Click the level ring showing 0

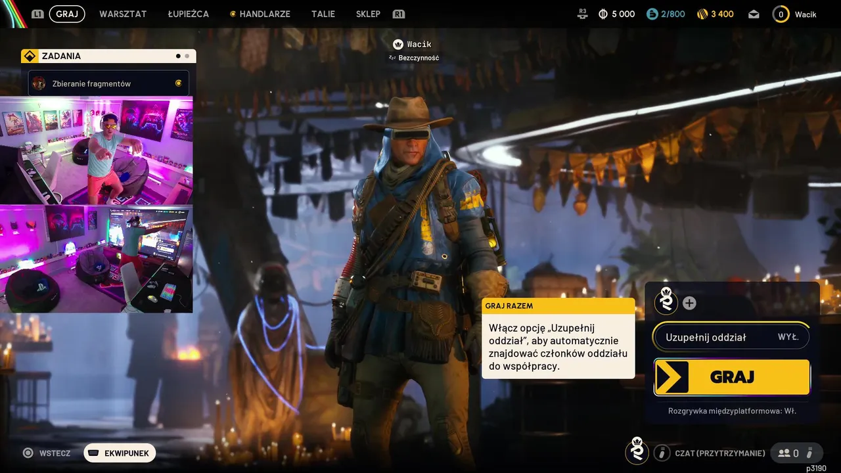pyautogui.click(x=781, y=14)
